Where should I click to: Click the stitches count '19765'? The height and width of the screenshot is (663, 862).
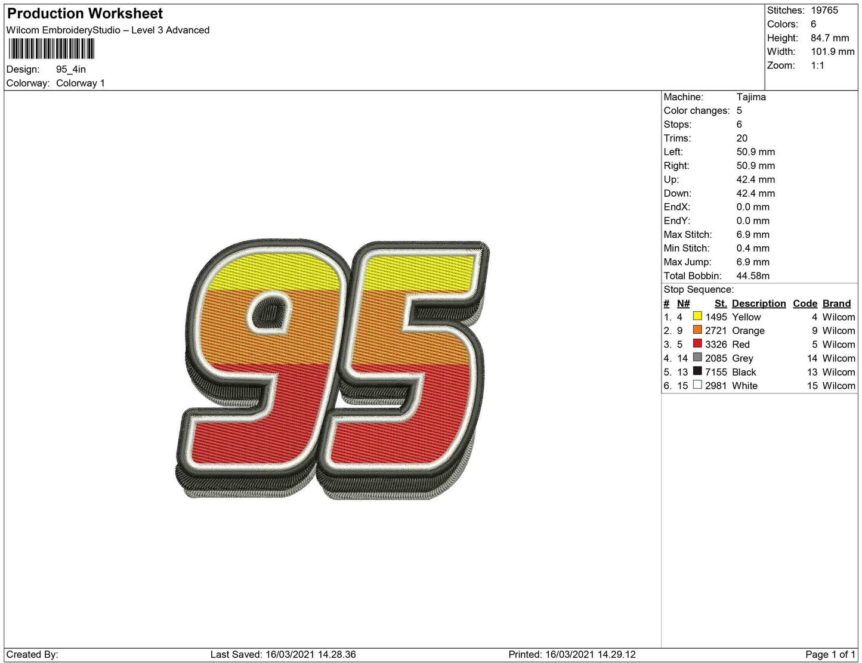coord(824,10)
